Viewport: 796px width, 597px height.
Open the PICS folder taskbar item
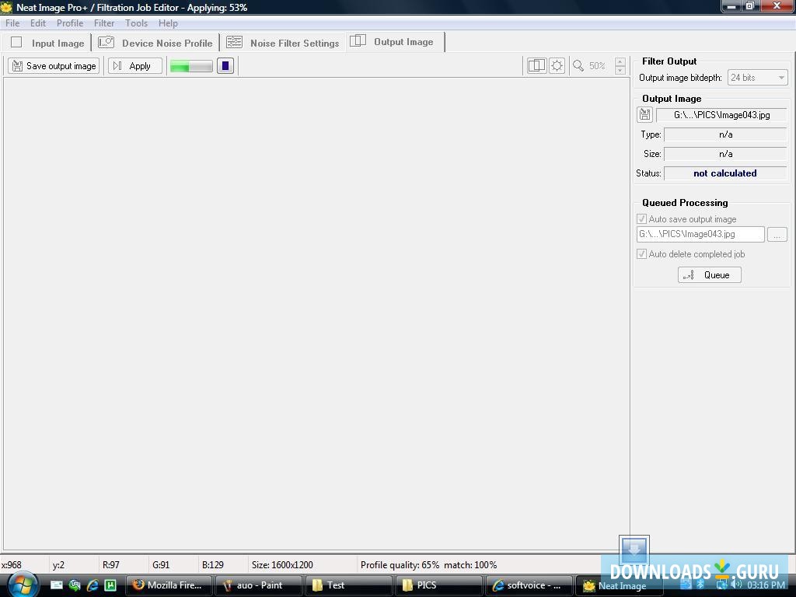438,585
